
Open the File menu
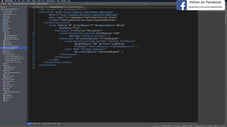[15, 1]
